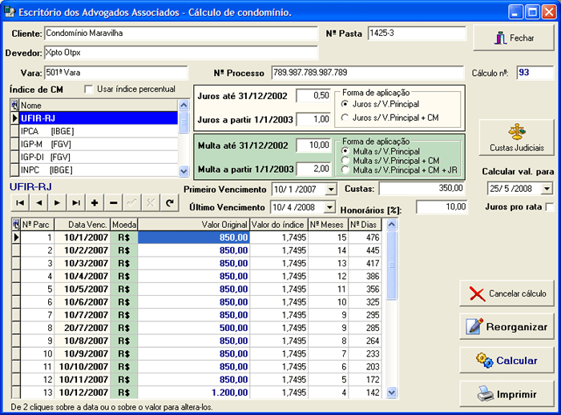Screen dimensions: 561x415
Task: Click the Fechar button
Action: [514, 38]
